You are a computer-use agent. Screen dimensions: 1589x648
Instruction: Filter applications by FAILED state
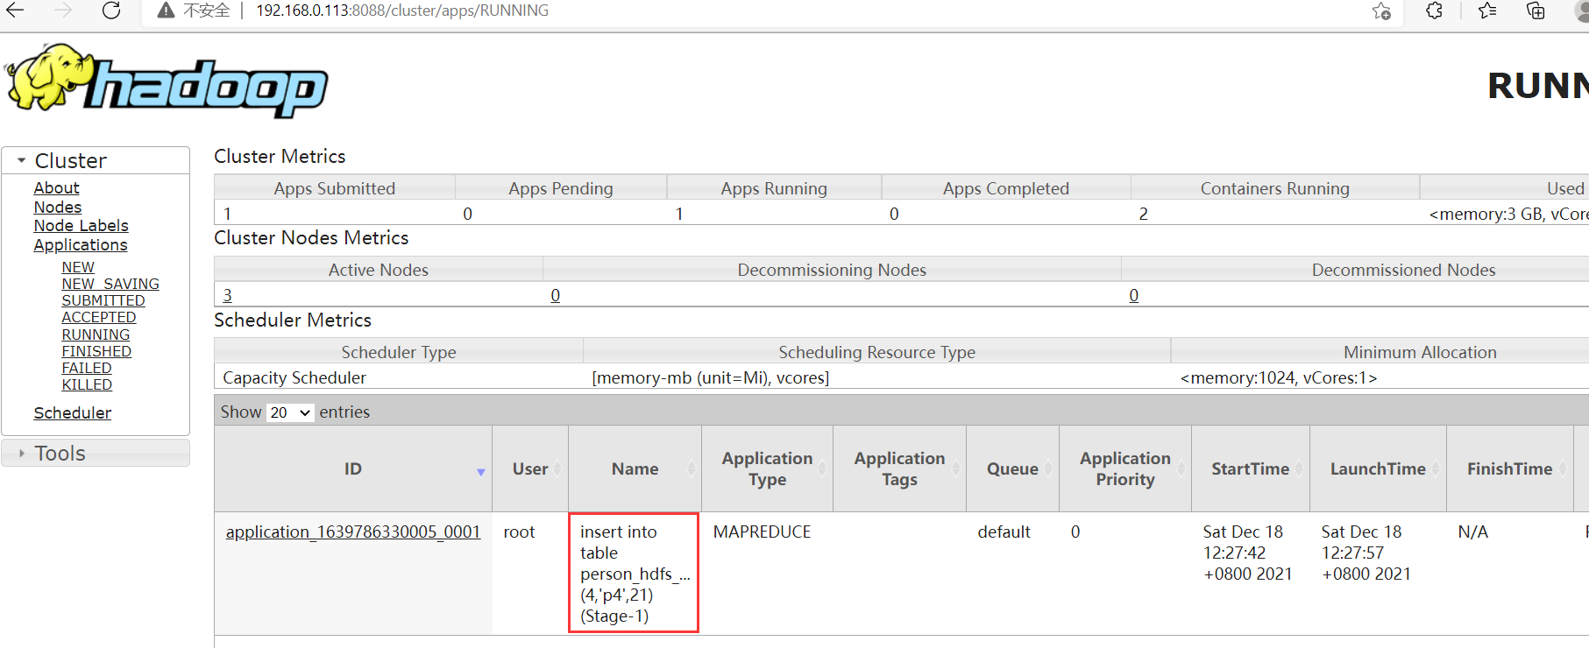(x=87, y=368)
